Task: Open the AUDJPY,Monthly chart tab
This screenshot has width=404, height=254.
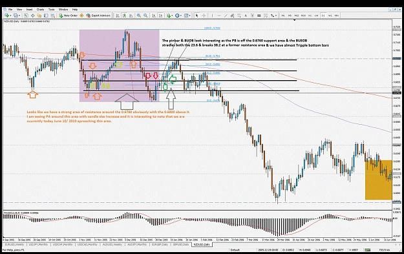Action: [136, 244]
